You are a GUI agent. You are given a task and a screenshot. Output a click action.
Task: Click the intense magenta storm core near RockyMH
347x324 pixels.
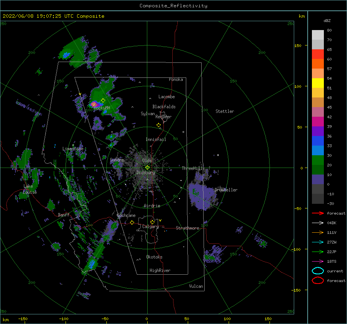[94, 104]
